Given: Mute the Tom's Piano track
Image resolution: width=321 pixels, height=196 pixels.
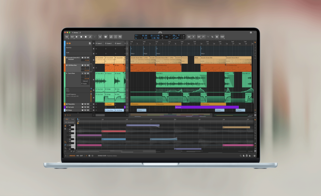Looking at the screenshot, I should 88,73.
